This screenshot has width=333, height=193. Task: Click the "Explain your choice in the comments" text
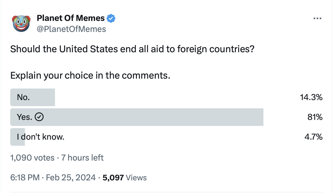[90, 75]
